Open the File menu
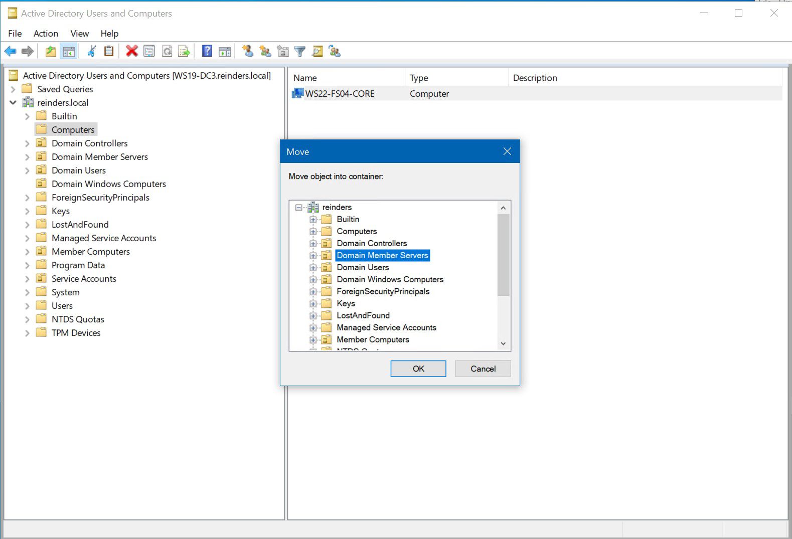Viewport: 792px width, 539px height. pos(15,34)
